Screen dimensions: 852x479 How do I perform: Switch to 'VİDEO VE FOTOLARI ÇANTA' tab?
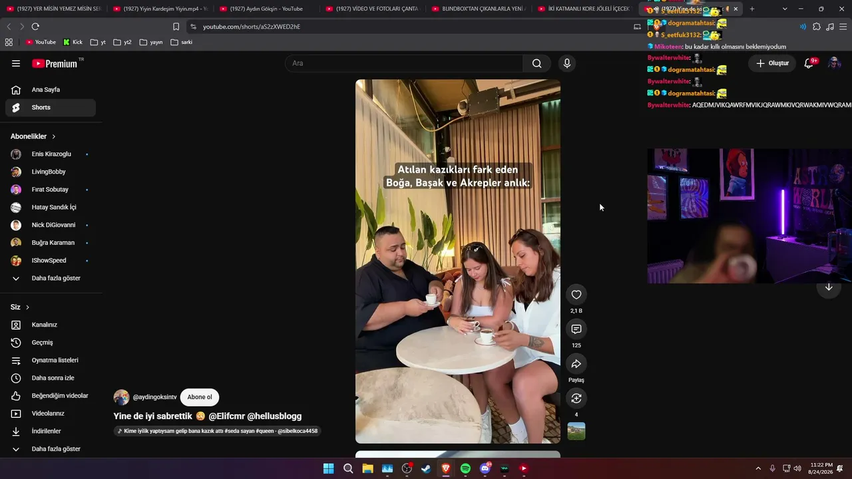pyautogui.click(x=372, y=9)
